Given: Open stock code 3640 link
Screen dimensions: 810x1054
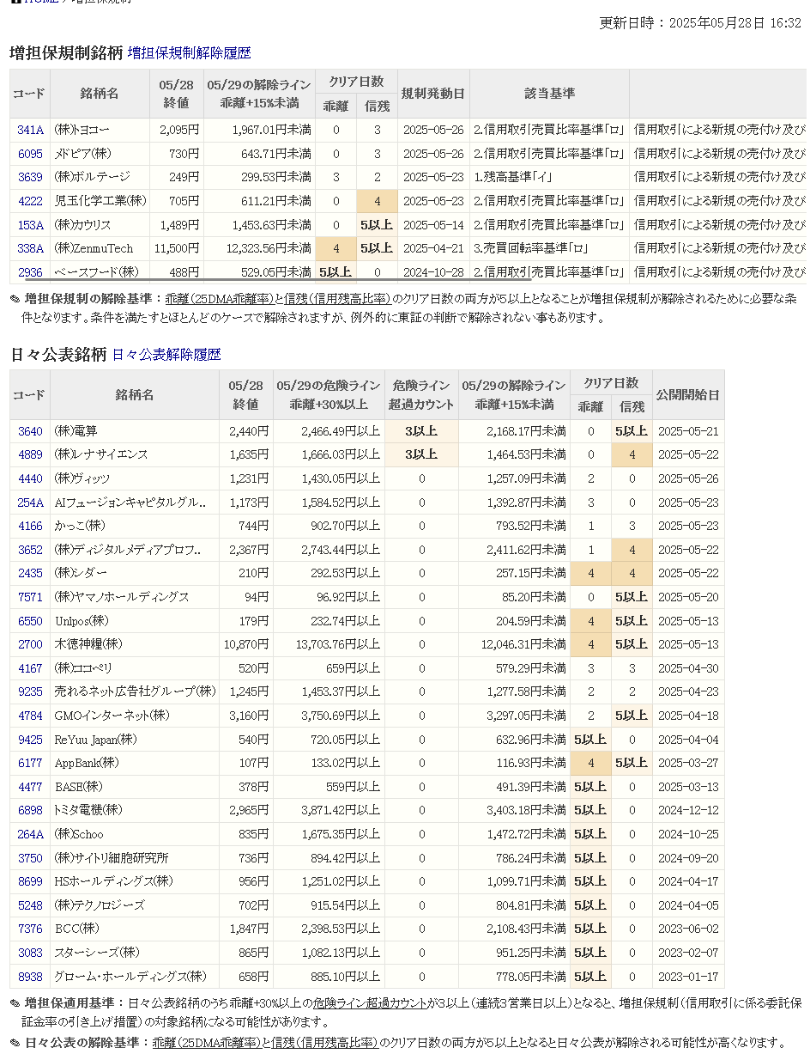Looking at the screenshot, I should 30,431.
